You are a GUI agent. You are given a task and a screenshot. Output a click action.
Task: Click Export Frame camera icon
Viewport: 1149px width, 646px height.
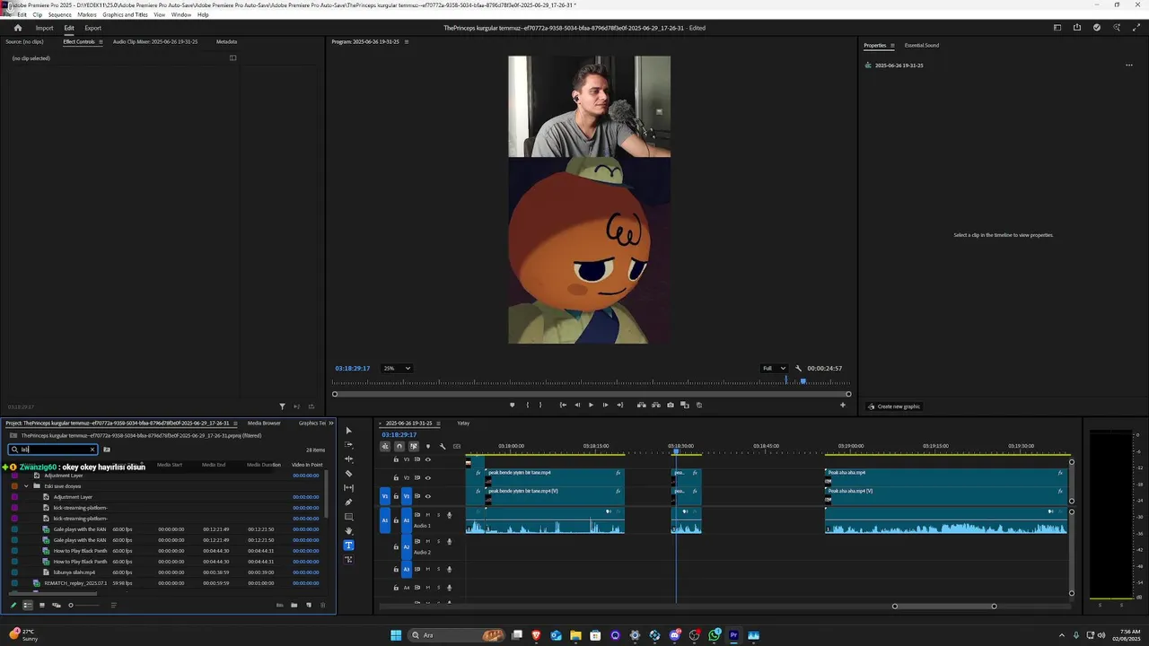(x=671, y=405)
